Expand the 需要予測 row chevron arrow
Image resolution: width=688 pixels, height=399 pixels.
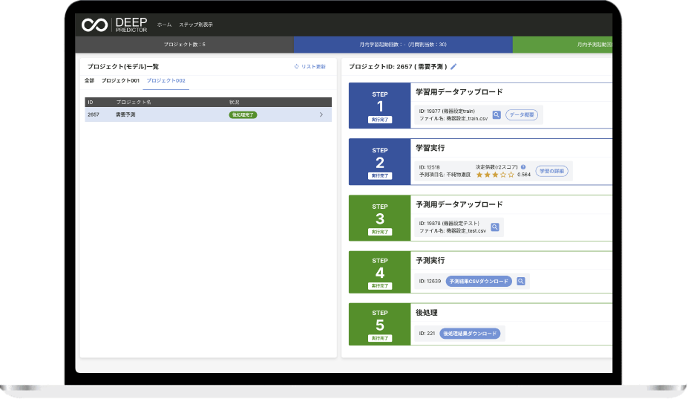(321, 115)
